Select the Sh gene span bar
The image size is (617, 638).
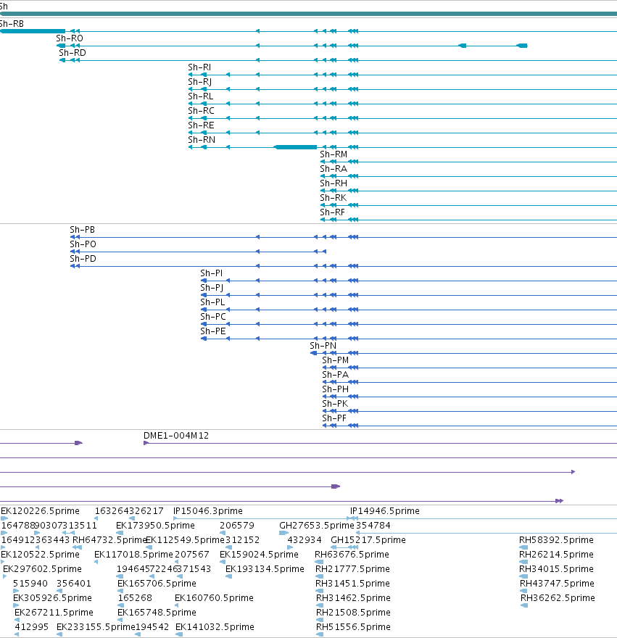[309, 14]
